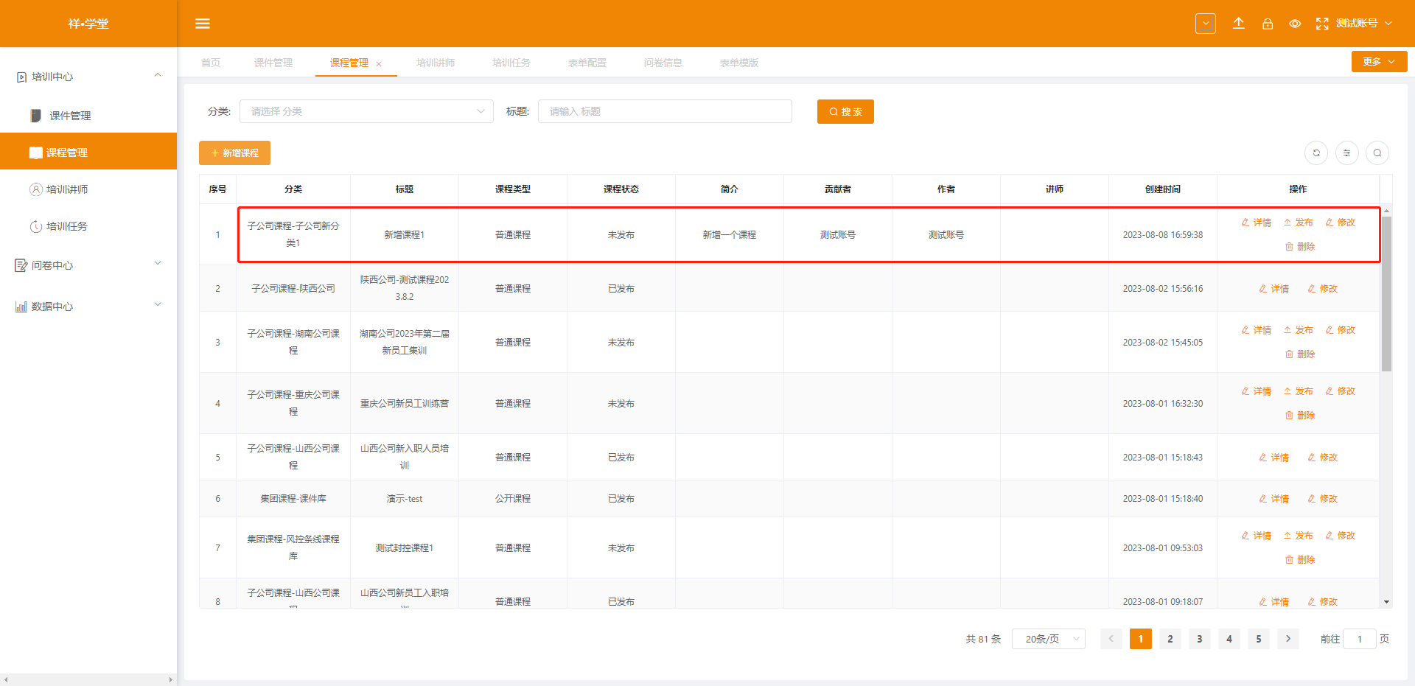Open the column settings icon
Image resolution: width=1415 pixels, height=686 pixels.
click(x=1346, y=153)
